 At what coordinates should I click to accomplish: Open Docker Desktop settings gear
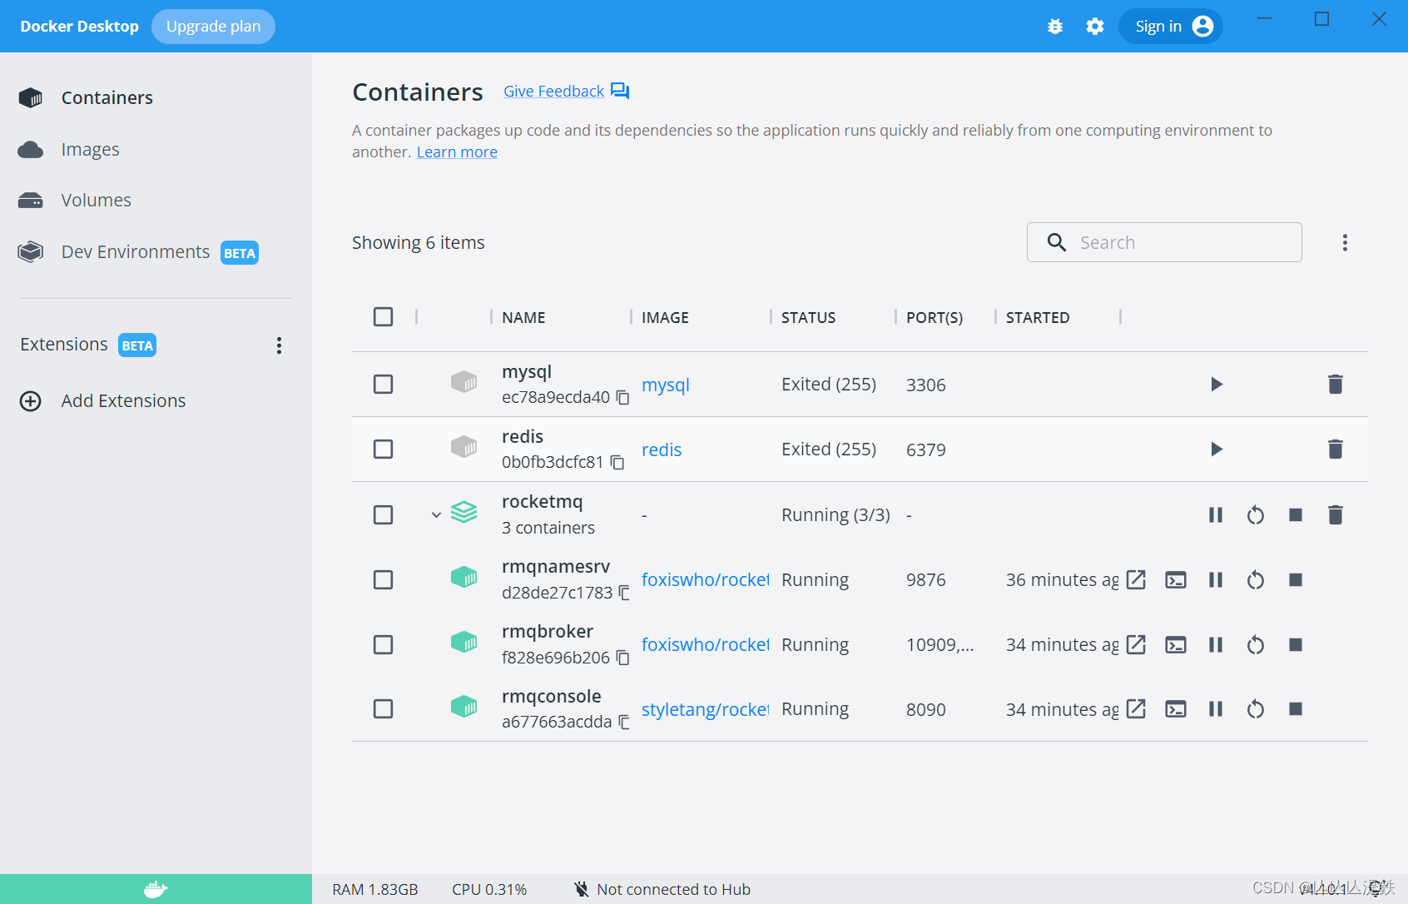tap(1094, 26)
